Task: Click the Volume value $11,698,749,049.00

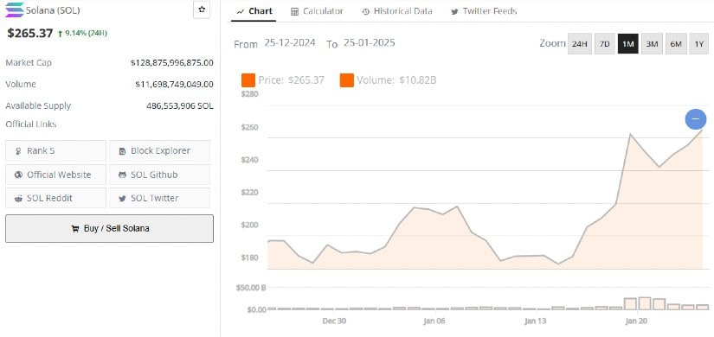Action: [174, 84]
